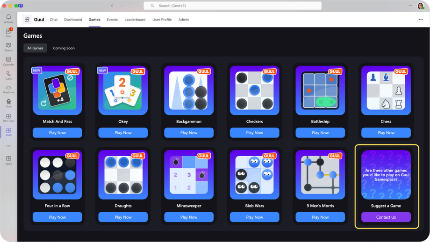
Task: Play Now for Draughts
Action: [x=123, y=217]
